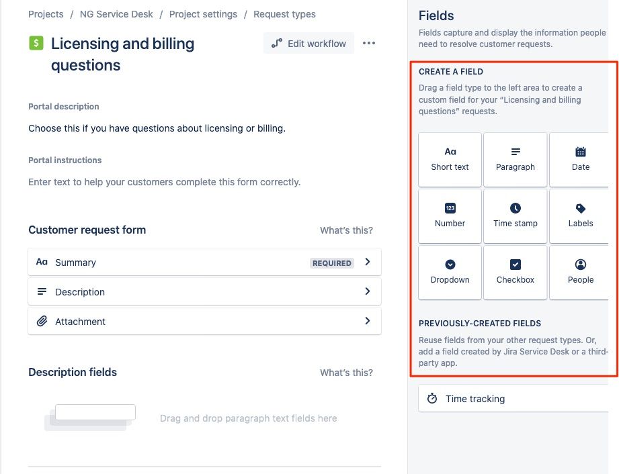Pick the Number field type tile
The height and width of the screenshot is (474, 619).
(x=450, y=216)
